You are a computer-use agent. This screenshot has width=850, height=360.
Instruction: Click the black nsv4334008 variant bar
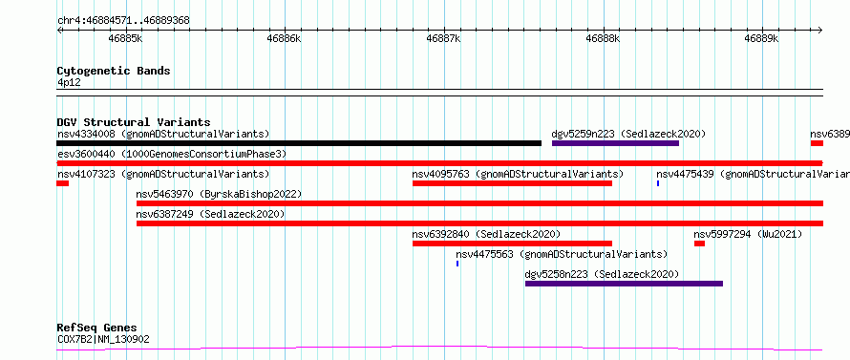point(299,143)
